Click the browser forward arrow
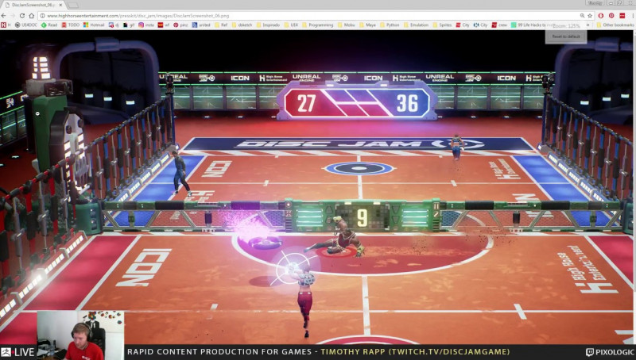636x360 pixels. (x=13, y=16)
